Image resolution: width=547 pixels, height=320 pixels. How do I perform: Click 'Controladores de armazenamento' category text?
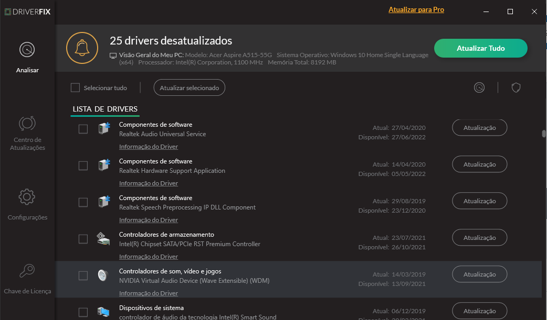click(x=167, y=235)
